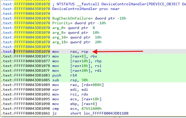The height and width of the screenshot is (118, 186).
Task: Click the arg_18 argument name
Action: 59,42
